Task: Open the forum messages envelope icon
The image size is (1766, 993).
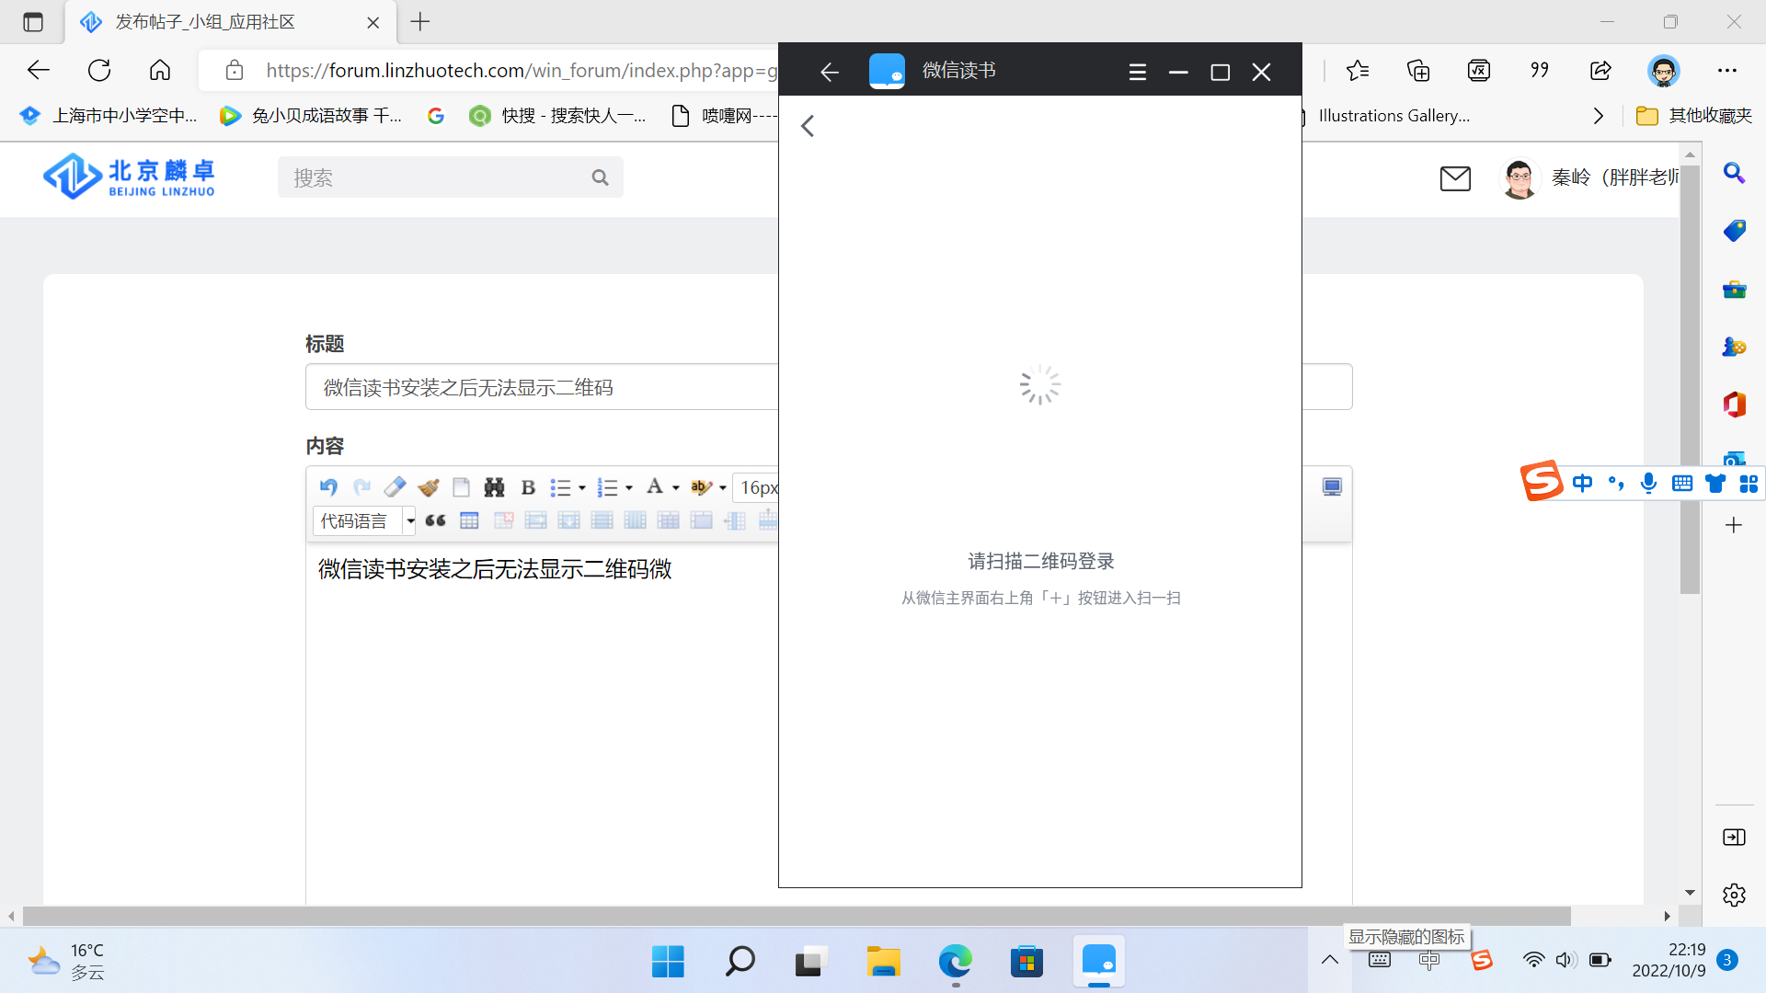Action: tap(1455, 178)
